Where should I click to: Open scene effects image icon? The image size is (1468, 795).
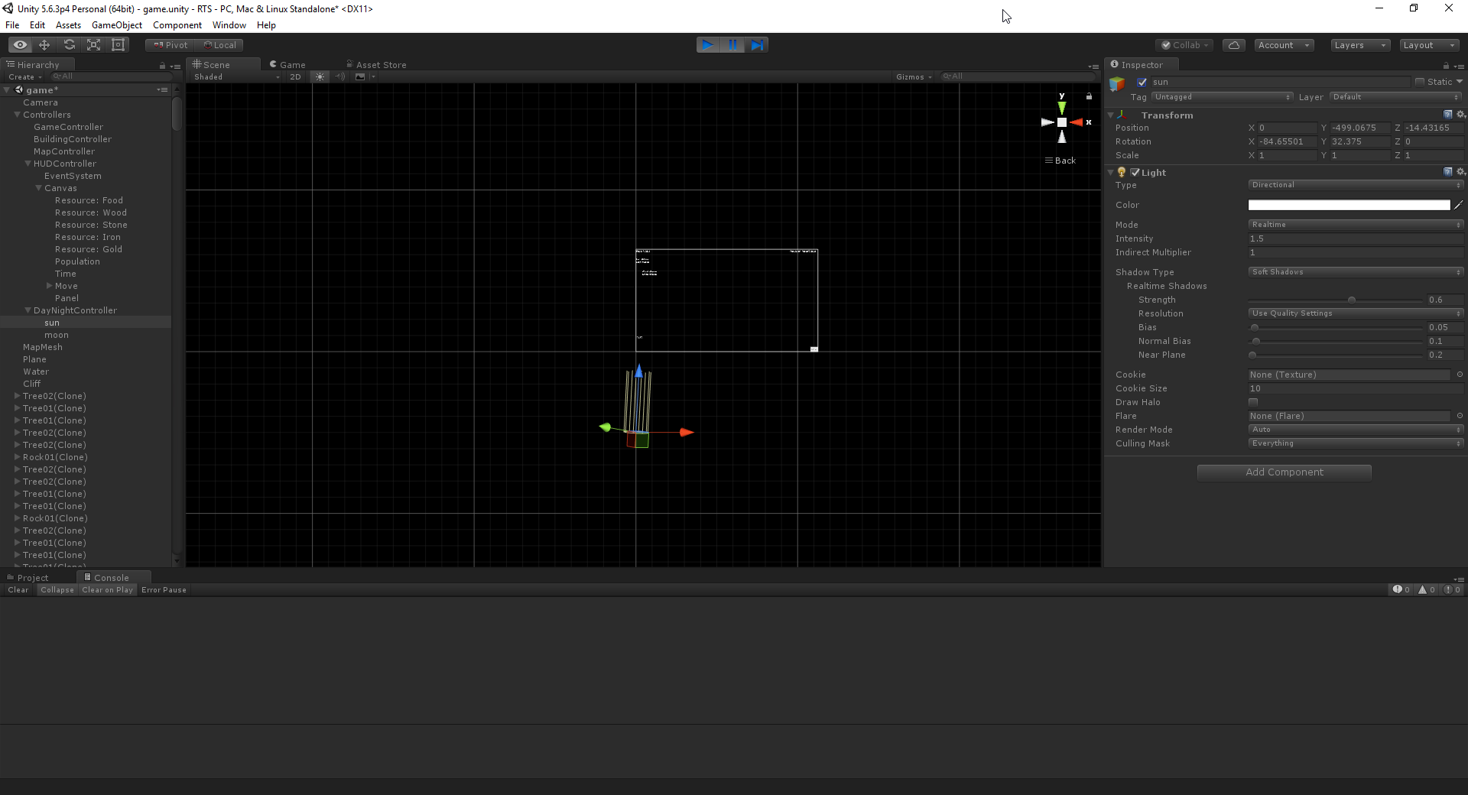[360, 76]
